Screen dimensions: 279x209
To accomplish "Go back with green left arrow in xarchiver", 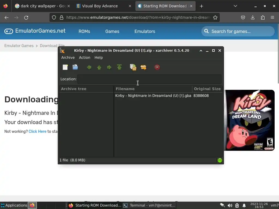I will point(89,67).
